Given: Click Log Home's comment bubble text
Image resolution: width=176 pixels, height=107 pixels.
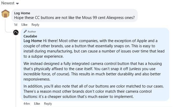Looking at the screenshot, I should coord(74,18).
